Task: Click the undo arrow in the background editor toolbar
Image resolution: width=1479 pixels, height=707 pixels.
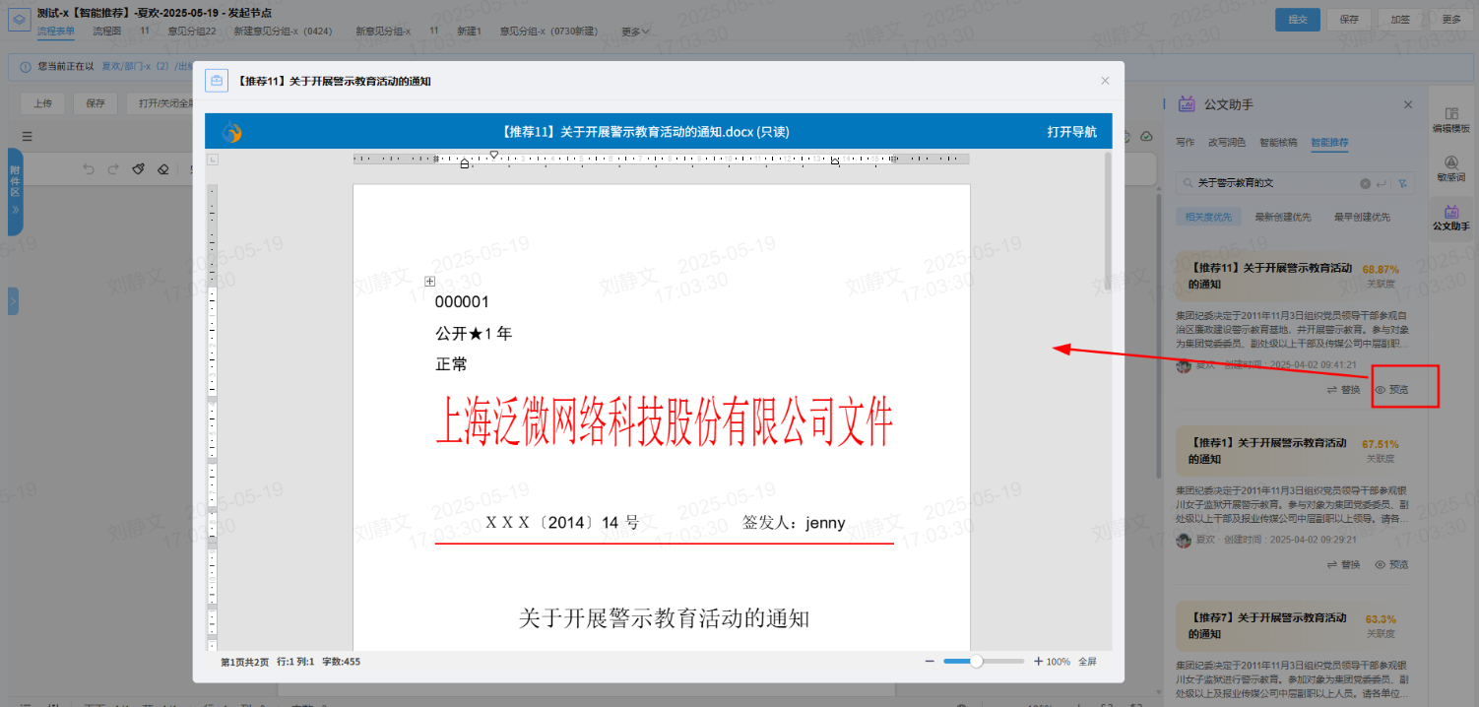Action: pyautogui.click(x=89, y=169)
